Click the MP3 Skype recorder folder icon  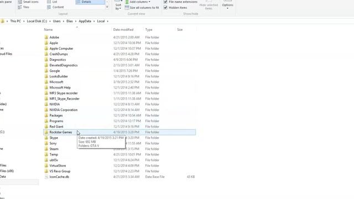(46, 93)
